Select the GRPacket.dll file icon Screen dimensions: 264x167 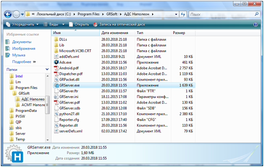pyautogui.click(x=56, y=80)
